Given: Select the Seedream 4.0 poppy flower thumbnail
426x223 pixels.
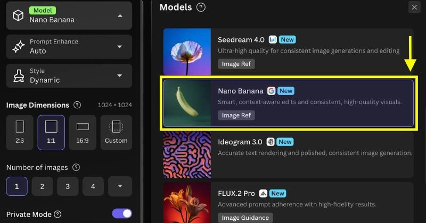Looking at the screenshot, I should click(187, 52).
